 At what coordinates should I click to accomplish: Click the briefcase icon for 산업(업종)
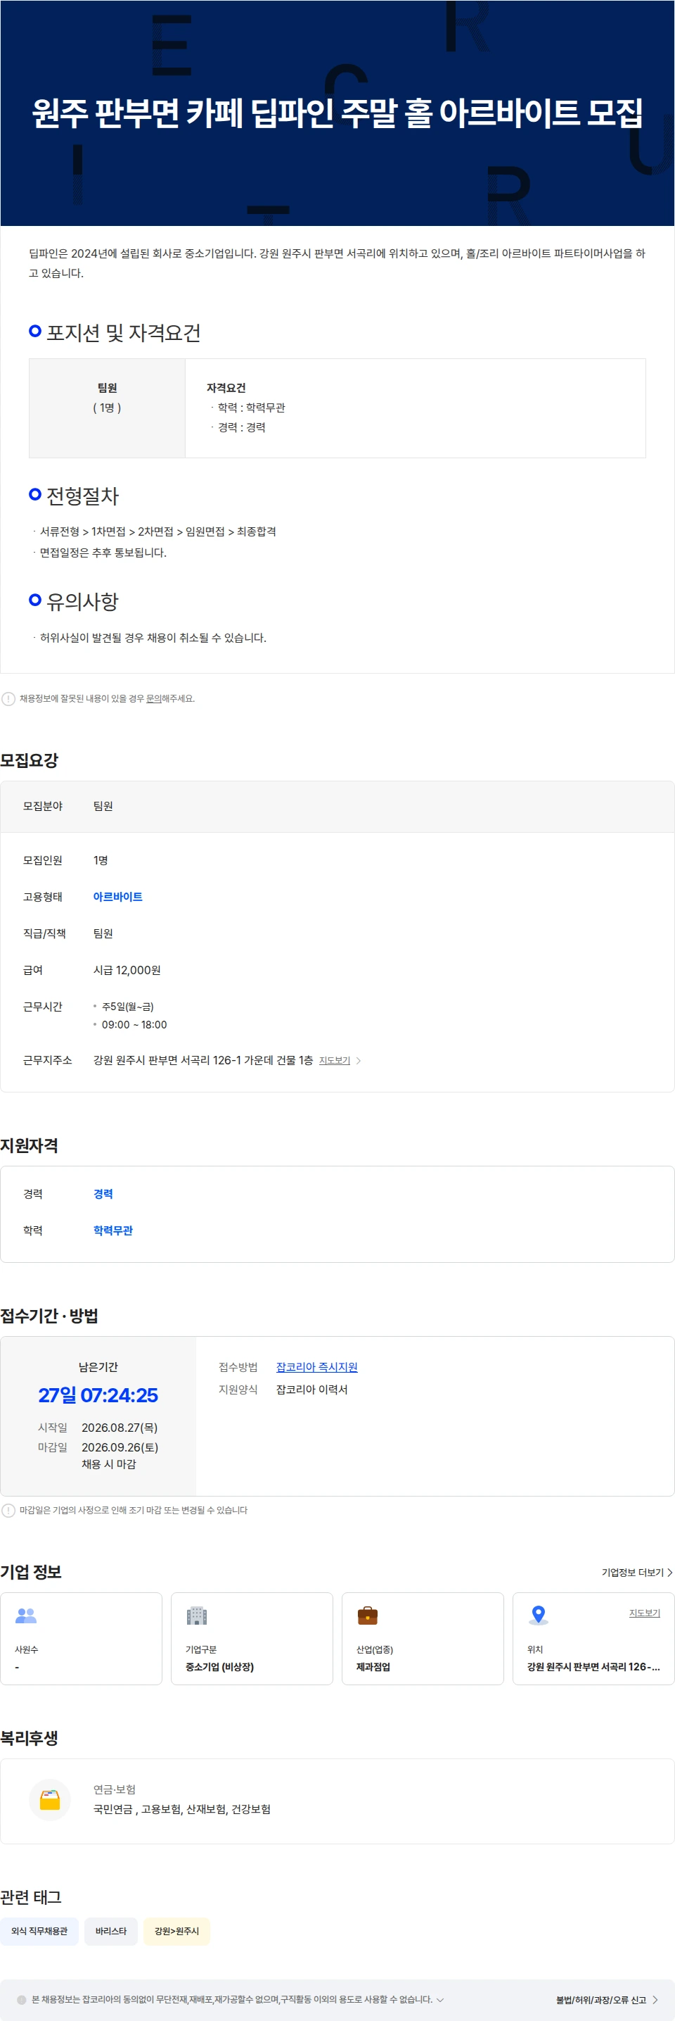(x=368, y=1616)
